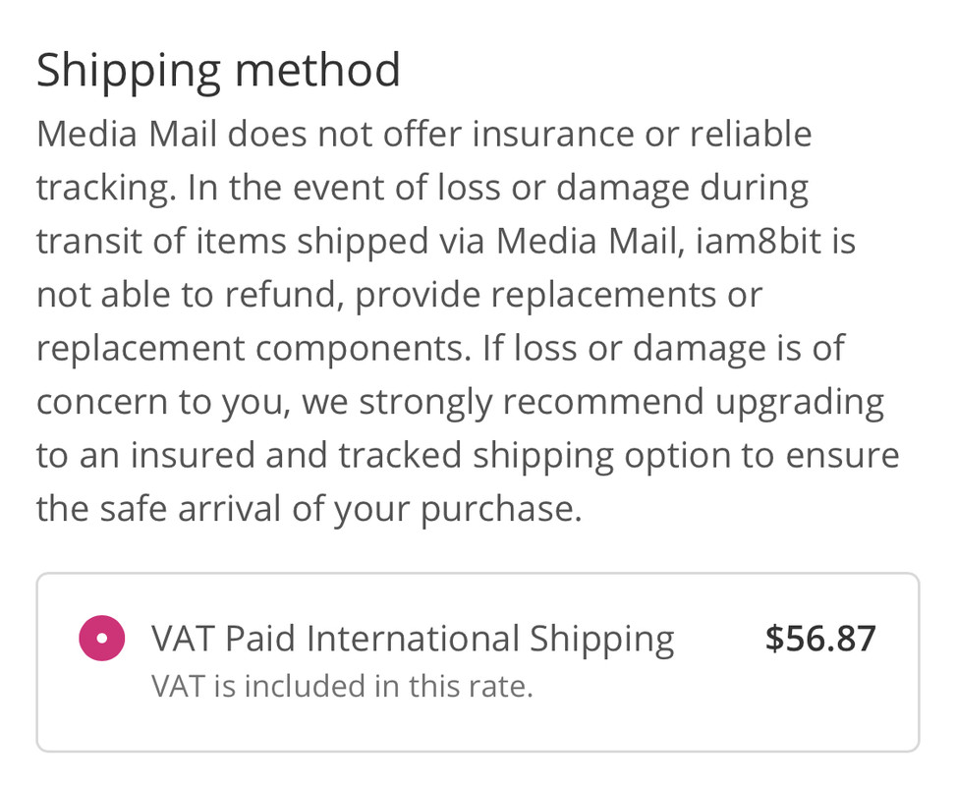
Task: Click the words 'VAT Paid' in the option label
Action: coord(224,639)
